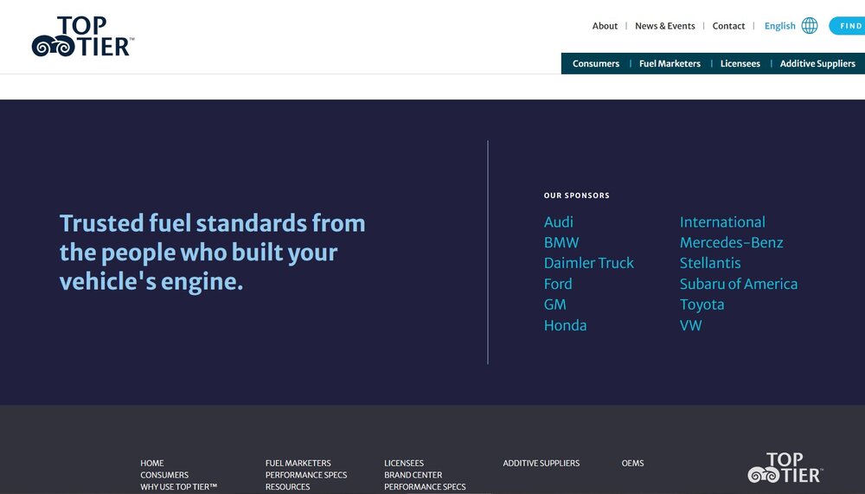Viewport: 865px width, 494px height.
Task: Open News & Events
Action: click(664, 26)
